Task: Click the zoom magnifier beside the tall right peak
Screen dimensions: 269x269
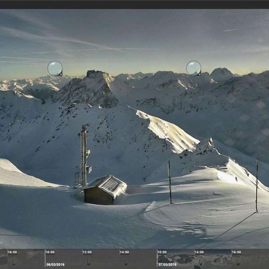Action: coord(194,68)
